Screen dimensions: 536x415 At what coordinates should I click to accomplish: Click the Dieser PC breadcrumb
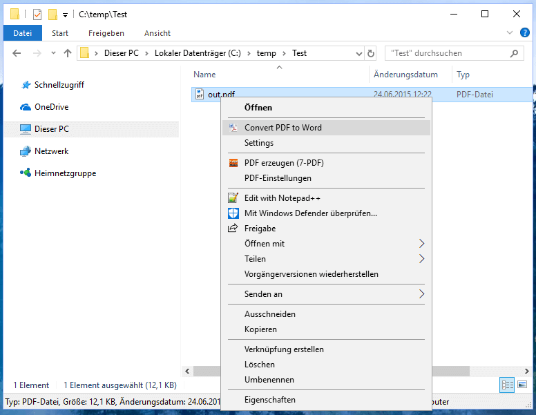point(122,53)
